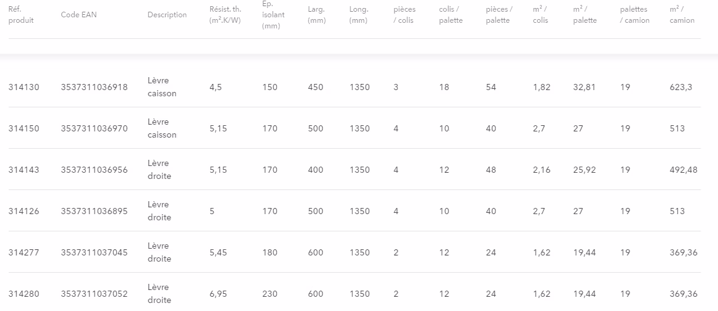
Task: Click EAN code 3537311036970
Action: coord(95,128)
